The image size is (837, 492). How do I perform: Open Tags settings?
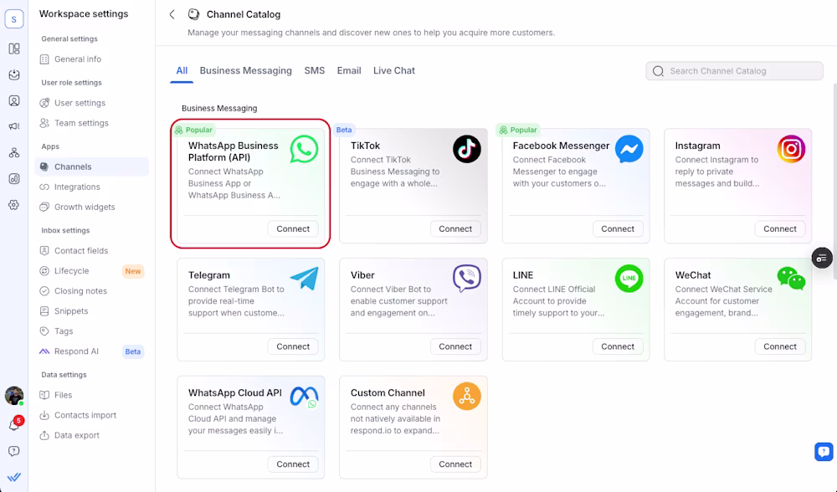click(x=92, y=331)
